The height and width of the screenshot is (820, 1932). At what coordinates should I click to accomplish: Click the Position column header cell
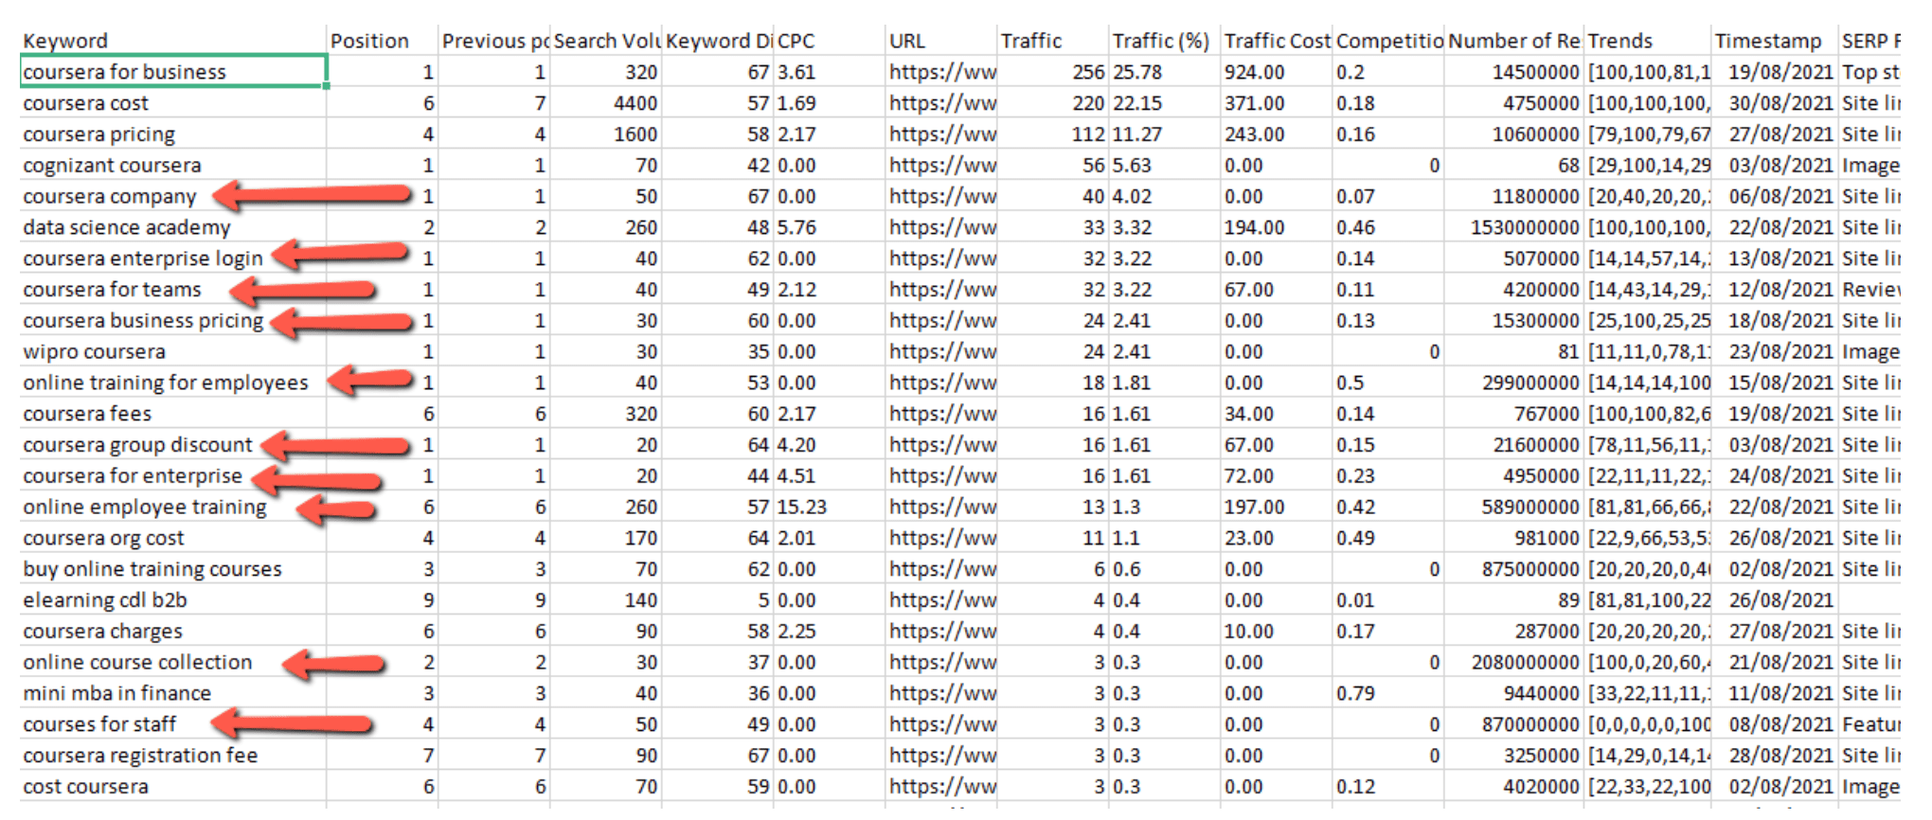tap(369, 41)
